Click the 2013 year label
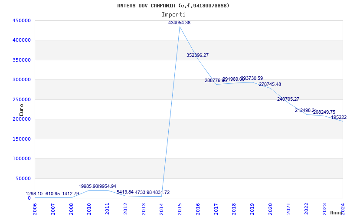 (144, 209)
